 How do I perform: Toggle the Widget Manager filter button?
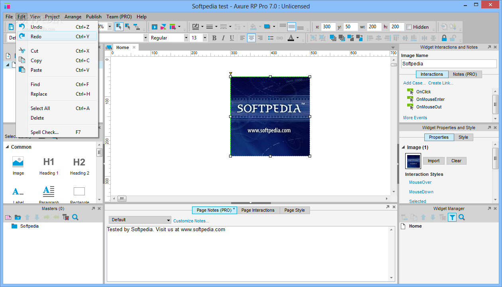452,217
